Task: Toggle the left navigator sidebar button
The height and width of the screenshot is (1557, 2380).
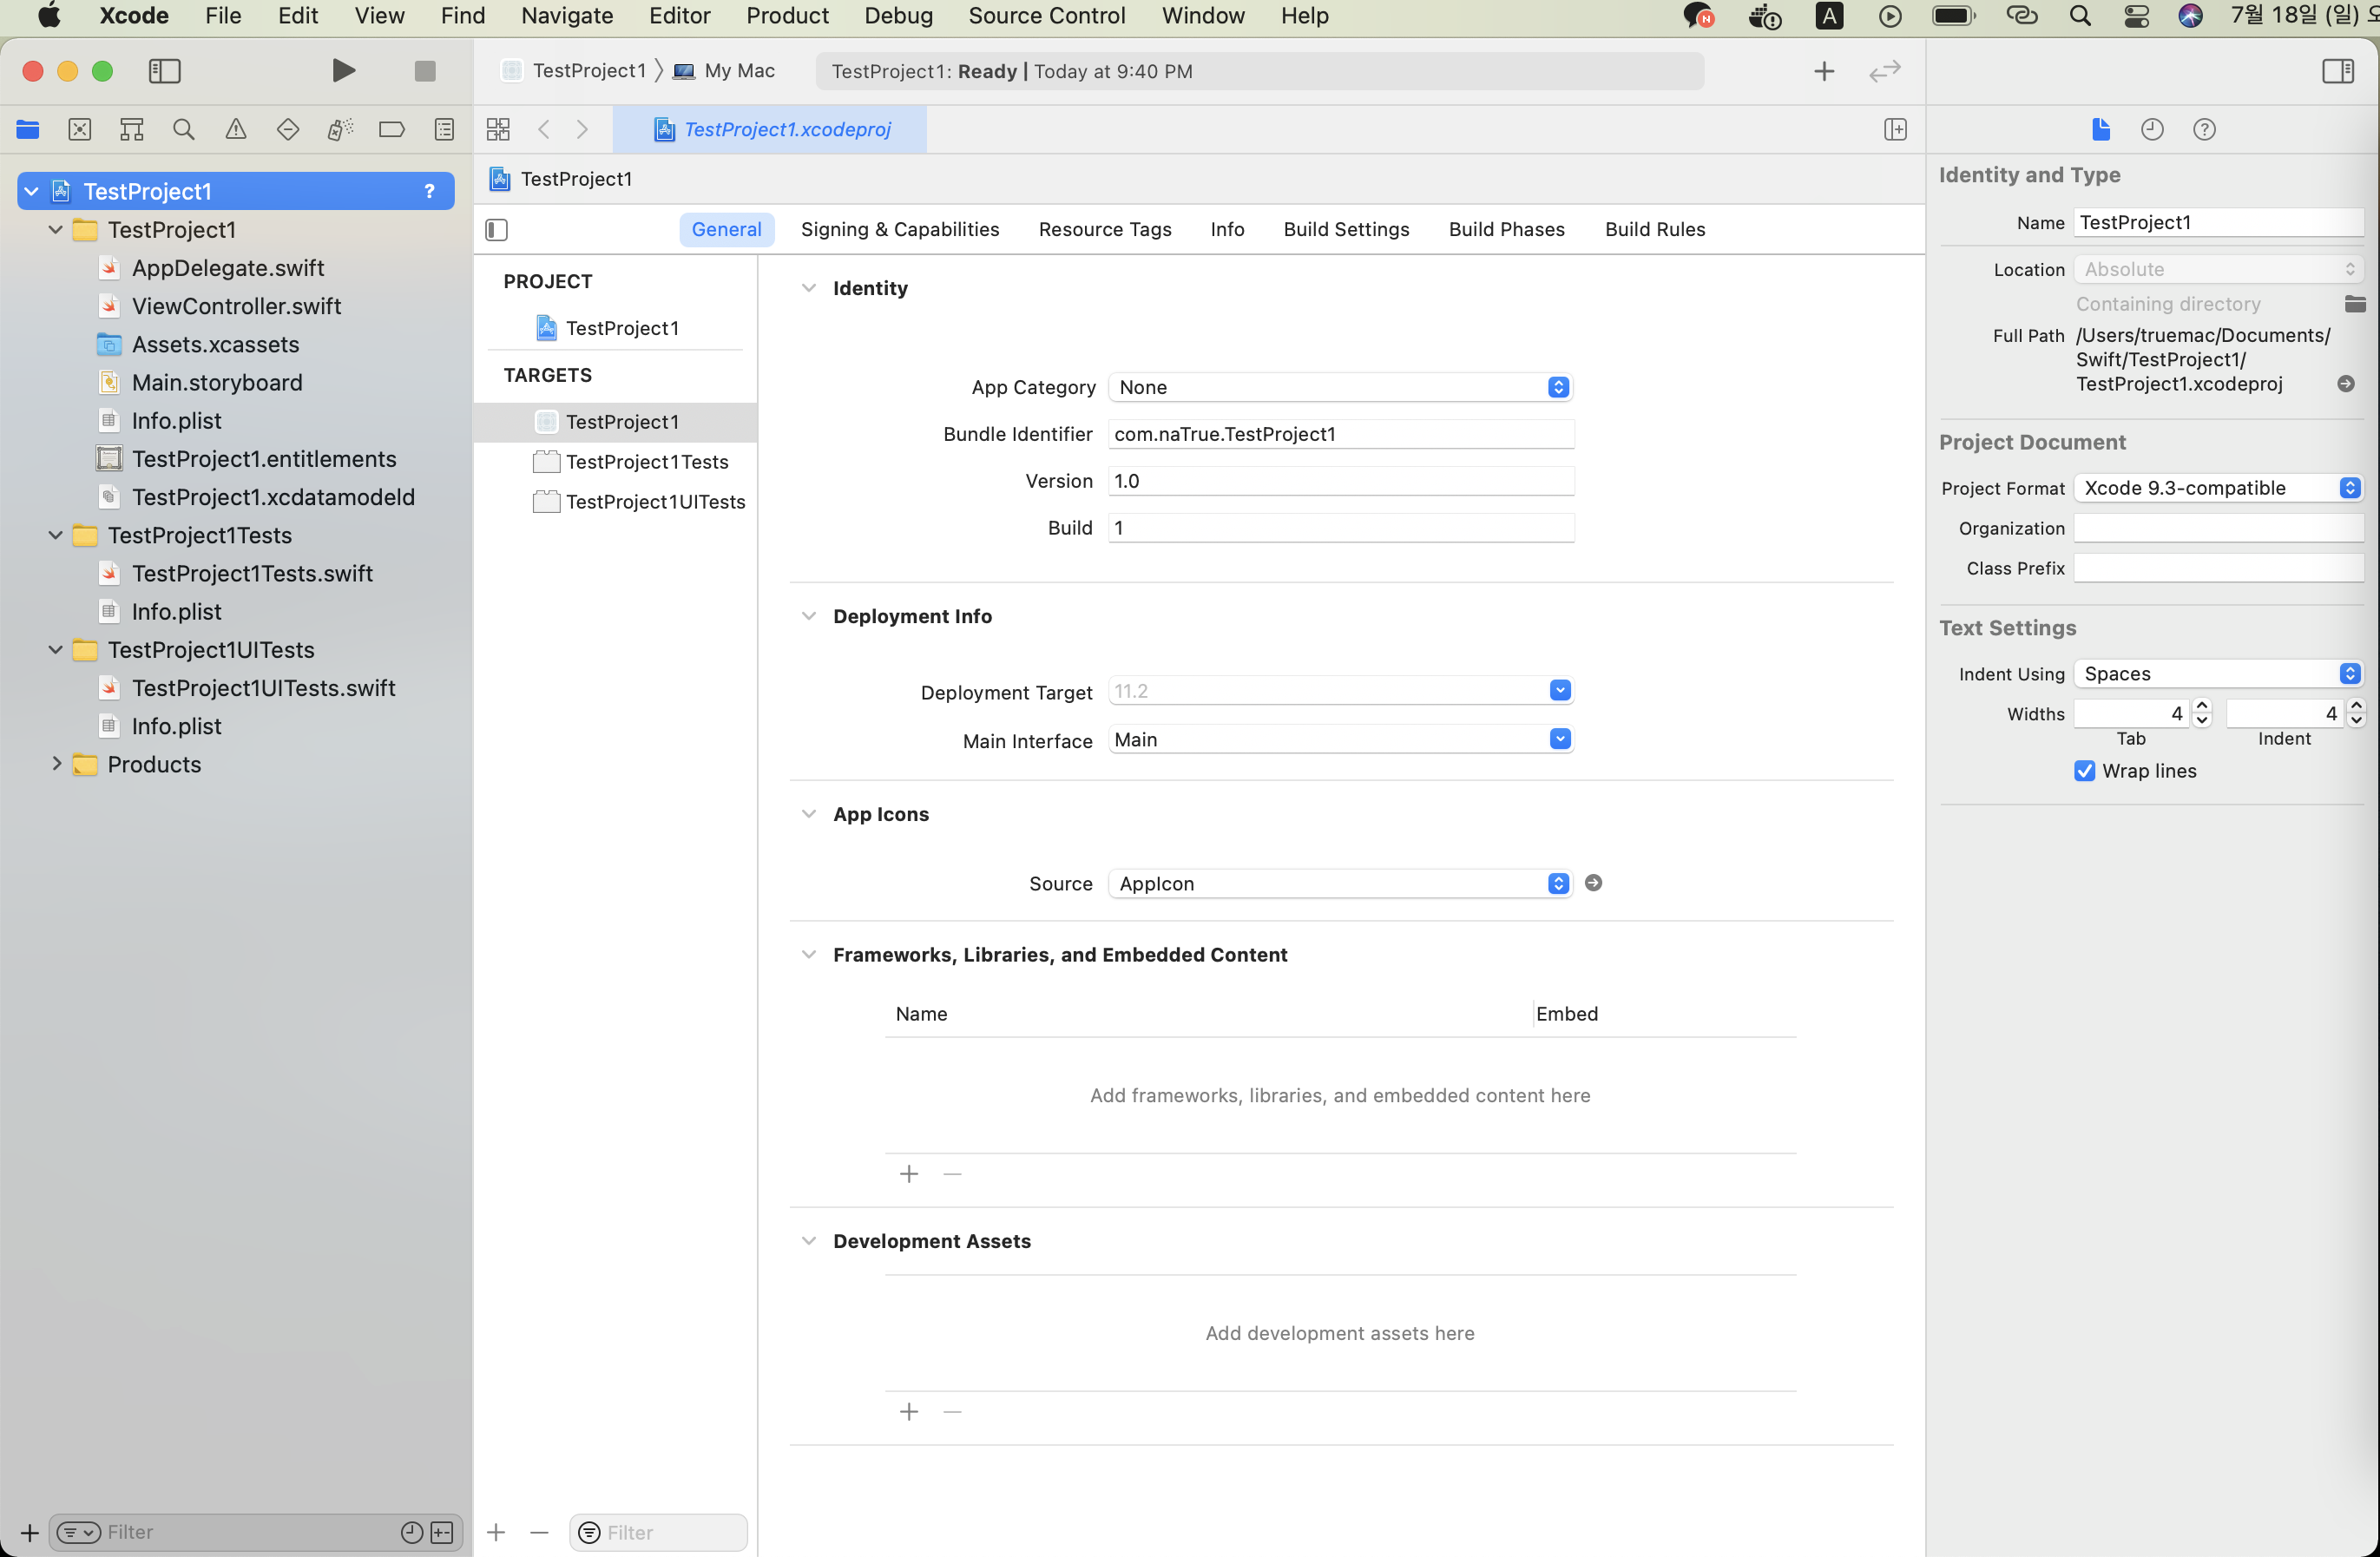Action: click(164, 71)
